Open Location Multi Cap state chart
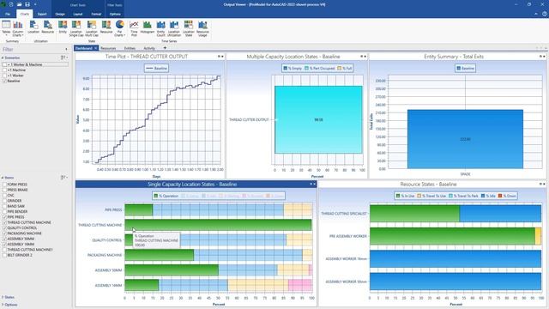The image size is (549, 309). pyautogui.click(x=92, y=28)
